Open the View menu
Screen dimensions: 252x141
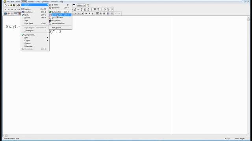(x=18, y=2)
